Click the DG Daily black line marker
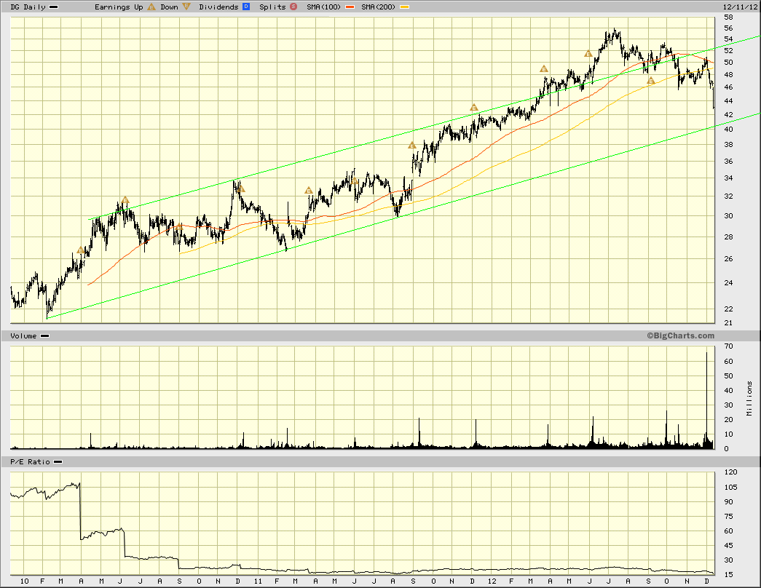Screen dimensions: 761x588 pos(53,7)
